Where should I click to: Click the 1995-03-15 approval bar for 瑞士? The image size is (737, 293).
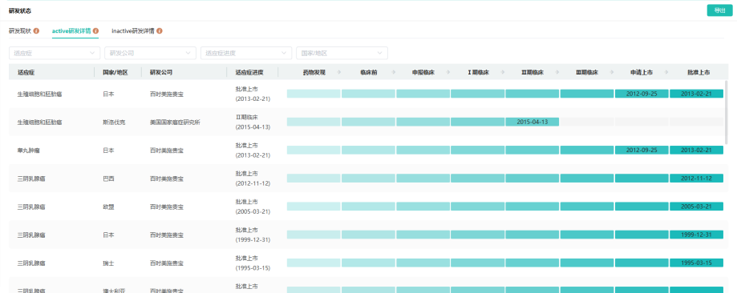pyautogui.click(x=696, y=263)
